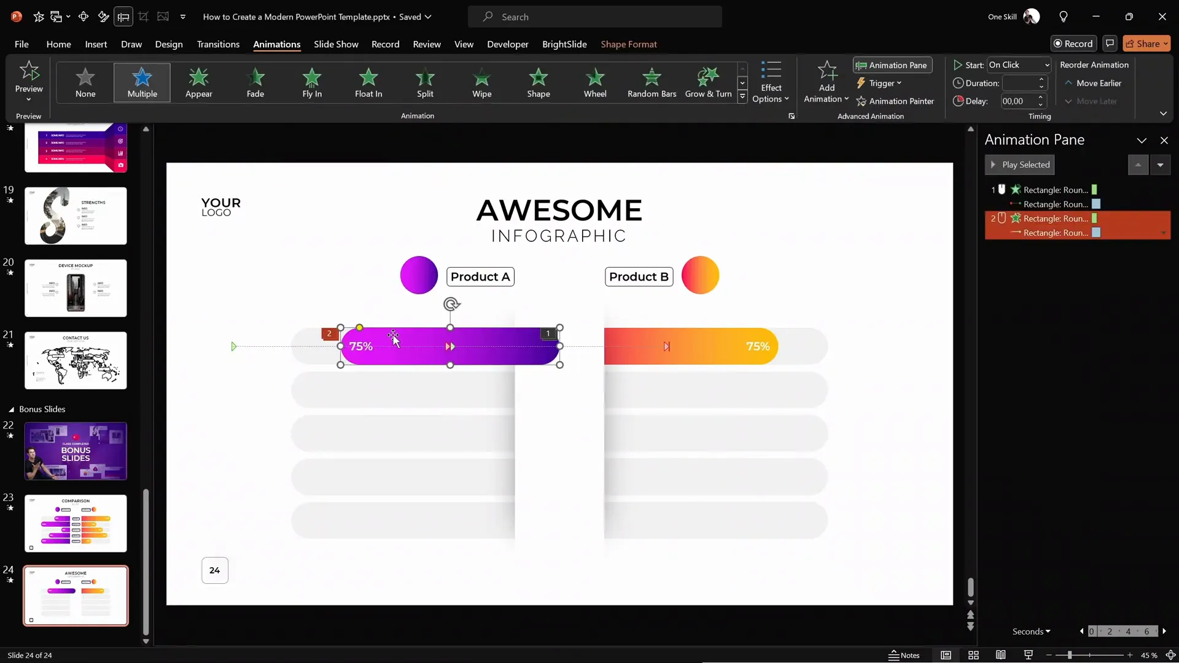This screenshot has height=663, width=1179.
Task: Fit slide to current window icon
Action: click(1170, 655)
